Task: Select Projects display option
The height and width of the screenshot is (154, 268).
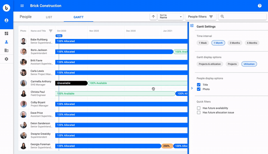Action: tap(232, 64)
